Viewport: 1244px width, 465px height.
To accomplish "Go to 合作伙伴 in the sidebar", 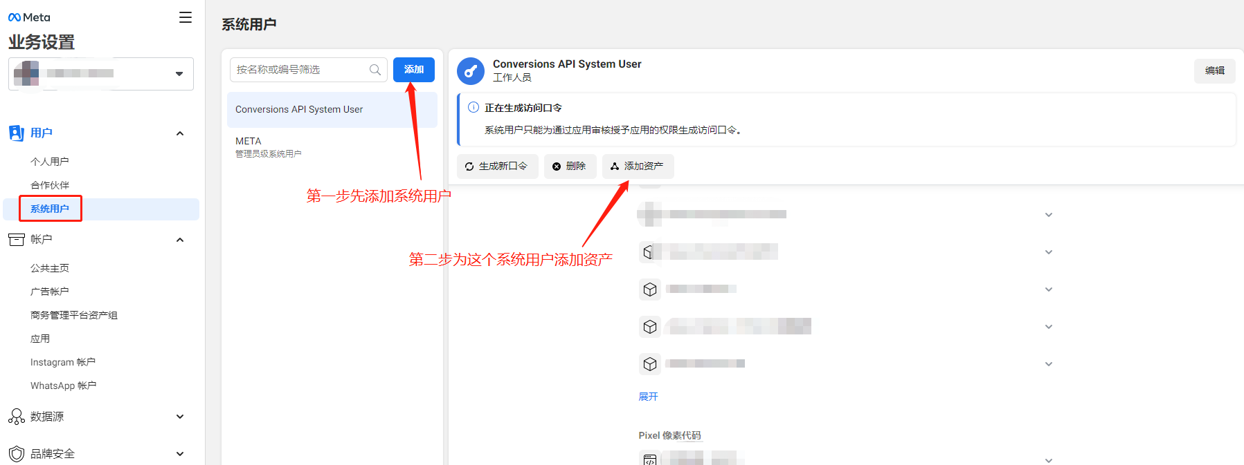I will [50, 185].
